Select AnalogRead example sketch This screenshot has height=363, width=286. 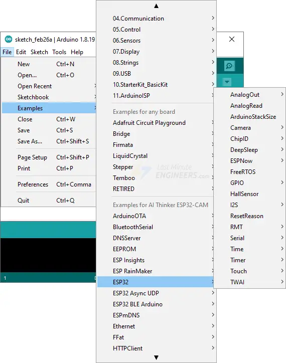[x=249, y=106]
